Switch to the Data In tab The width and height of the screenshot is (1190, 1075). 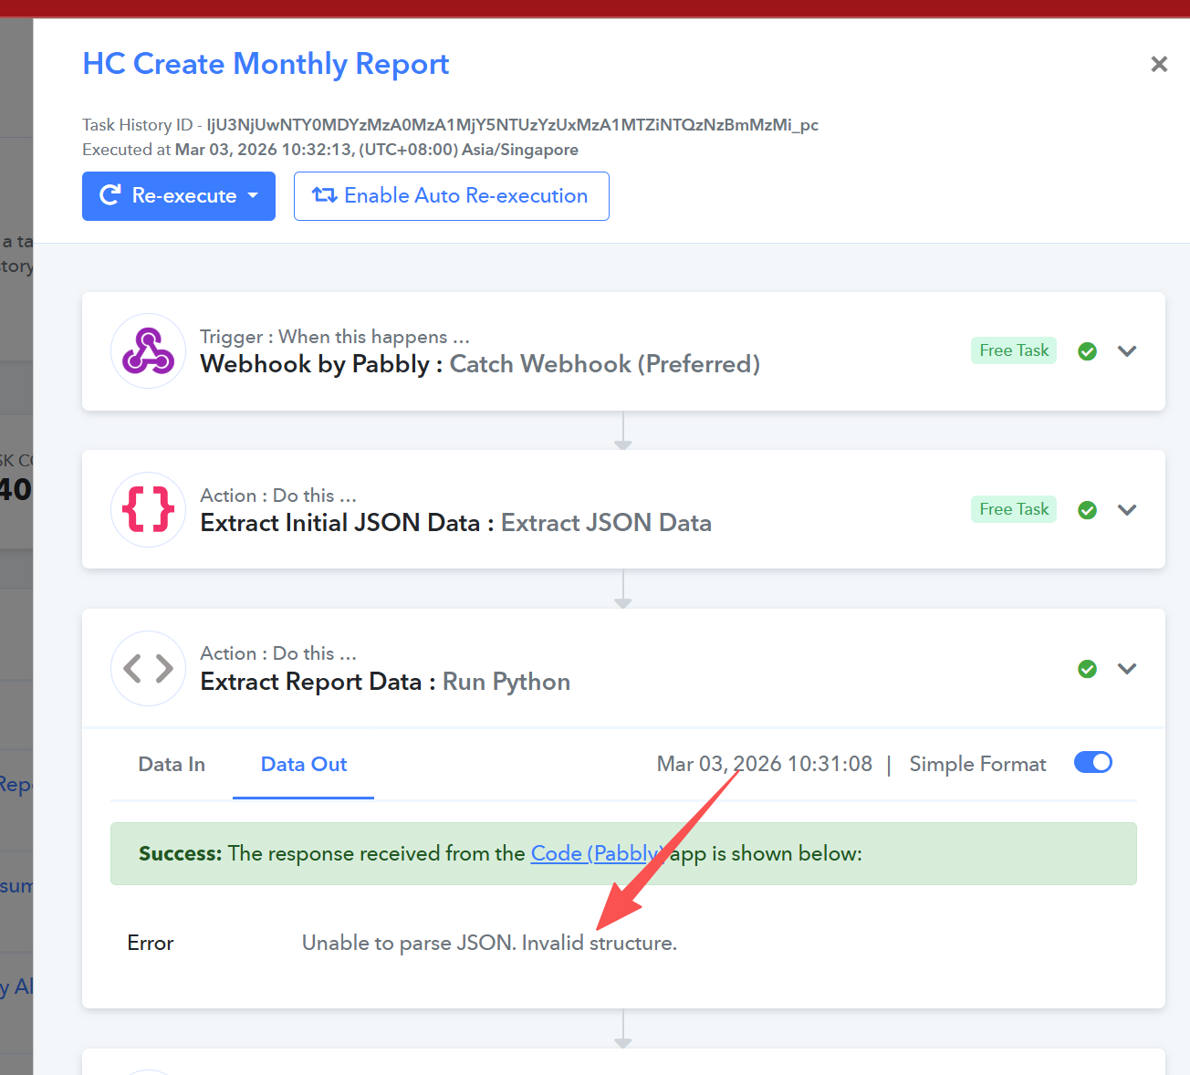pyautogui.click(x=172, y=765)
